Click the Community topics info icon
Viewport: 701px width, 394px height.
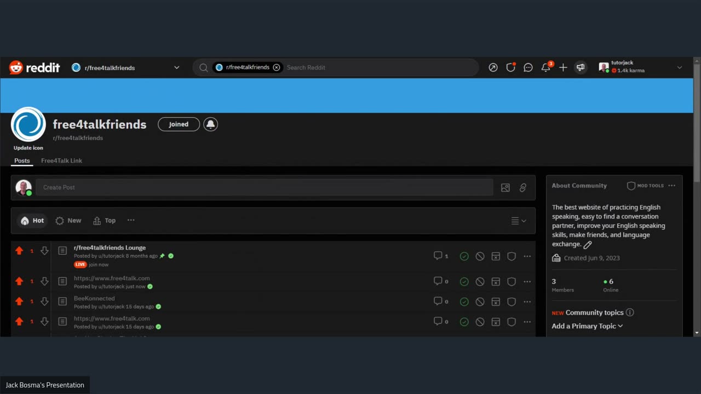pyautogui.click(x=630, y=312)
